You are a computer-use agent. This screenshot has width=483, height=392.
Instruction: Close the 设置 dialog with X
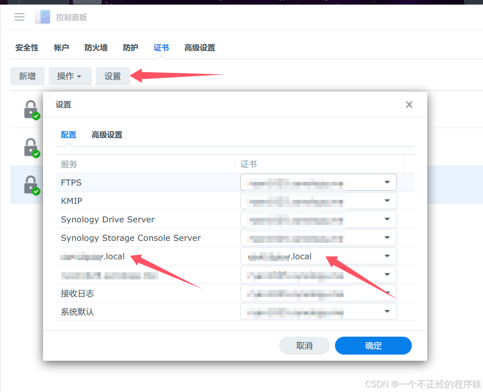click(x=409, y=105)
